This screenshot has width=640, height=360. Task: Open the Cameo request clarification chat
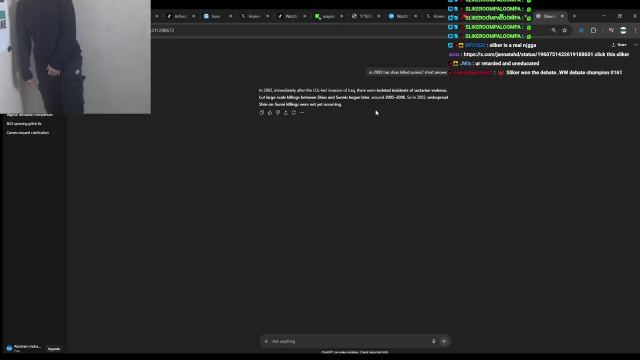tap(27, 132)
